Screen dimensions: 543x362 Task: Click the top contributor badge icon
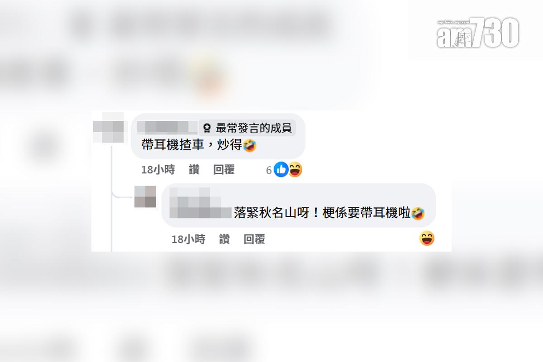207,128
